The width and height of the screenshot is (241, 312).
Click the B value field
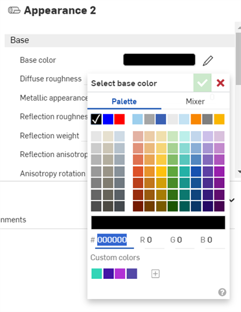(215, 240)
